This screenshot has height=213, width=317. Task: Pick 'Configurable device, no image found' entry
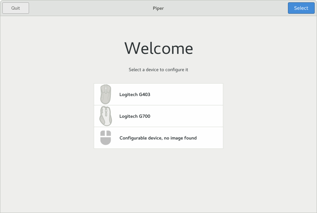point(158,138)
